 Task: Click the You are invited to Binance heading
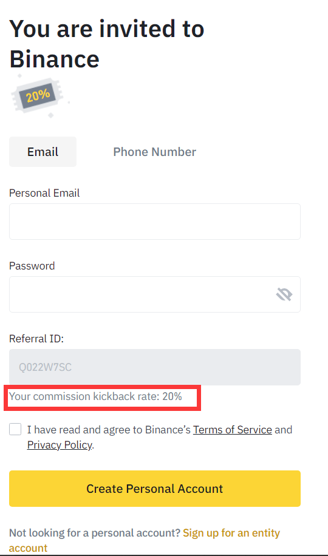106,44
